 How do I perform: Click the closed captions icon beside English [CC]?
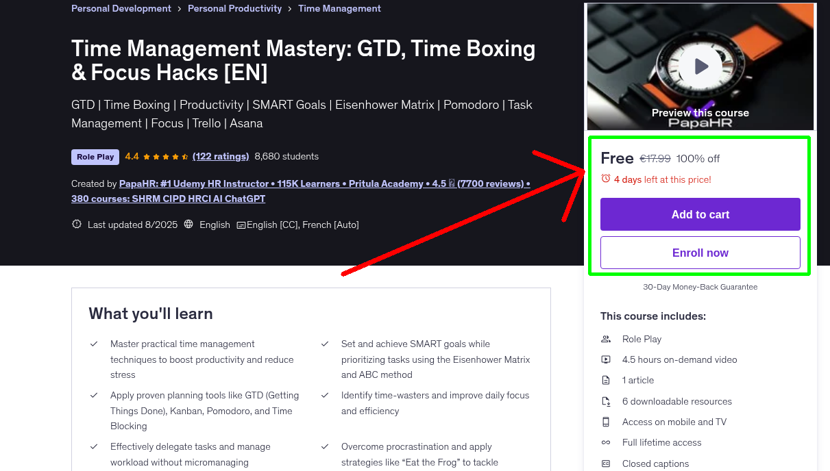241,225
